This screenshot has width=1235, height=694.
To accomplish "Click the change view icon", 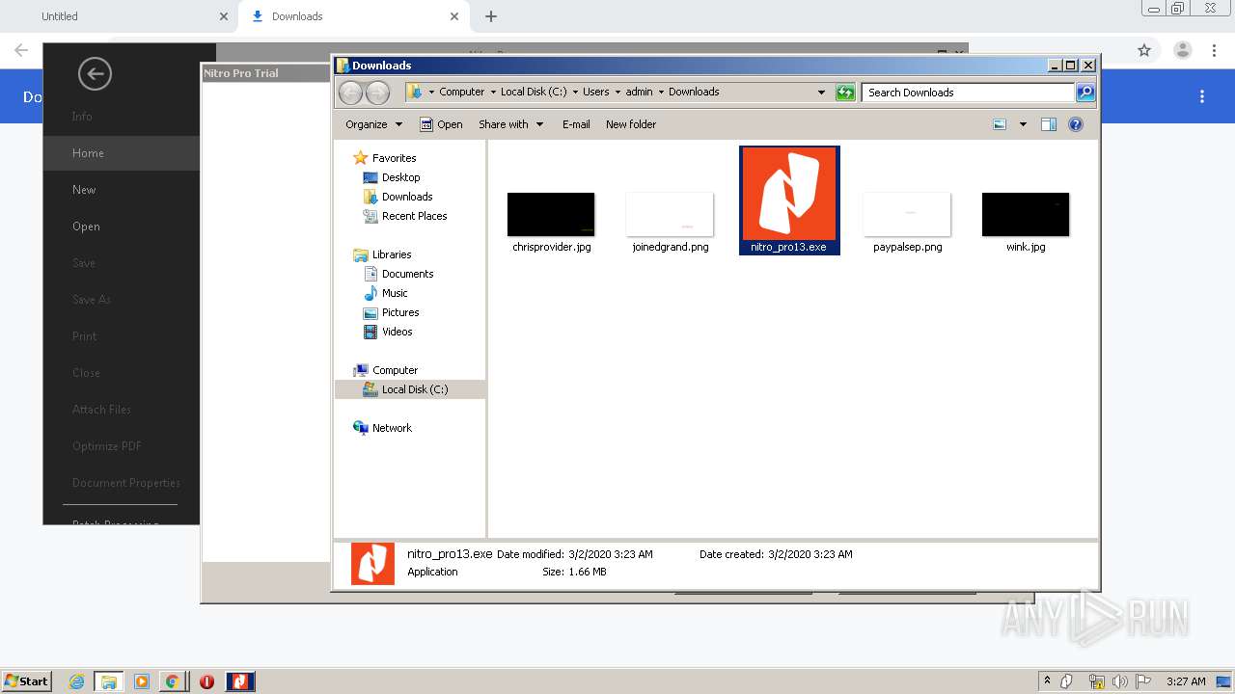I will pos(1000,124).
